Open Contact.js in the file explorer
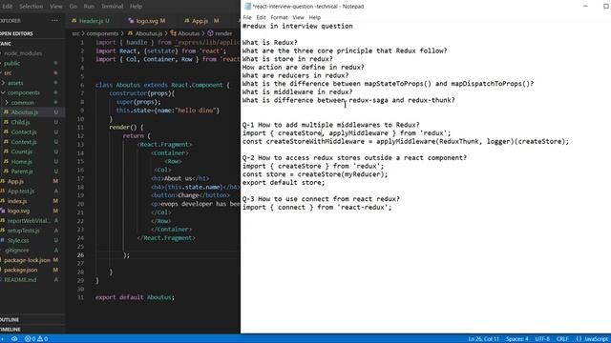Screen dimensions: 611x343 [x=23, y=132]
